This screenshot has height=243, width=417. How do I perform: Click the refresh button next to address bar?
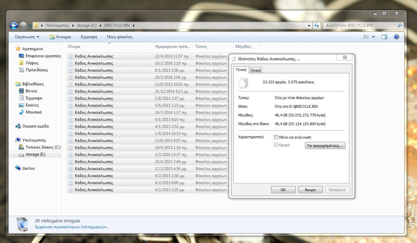317,25
